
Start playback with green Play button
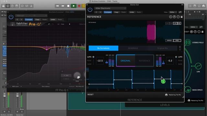74,6
